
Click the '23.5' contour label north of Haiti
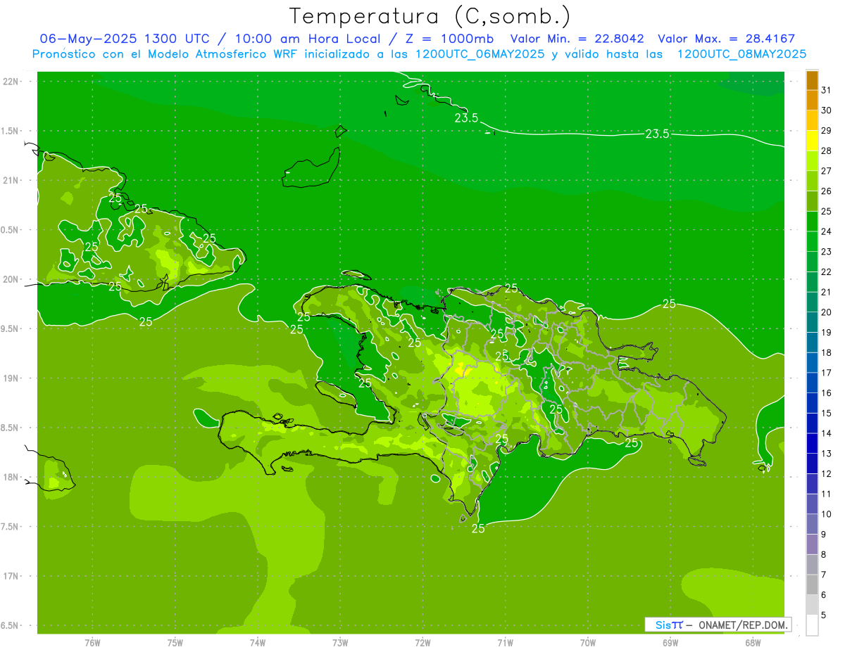tap(466, 118)
